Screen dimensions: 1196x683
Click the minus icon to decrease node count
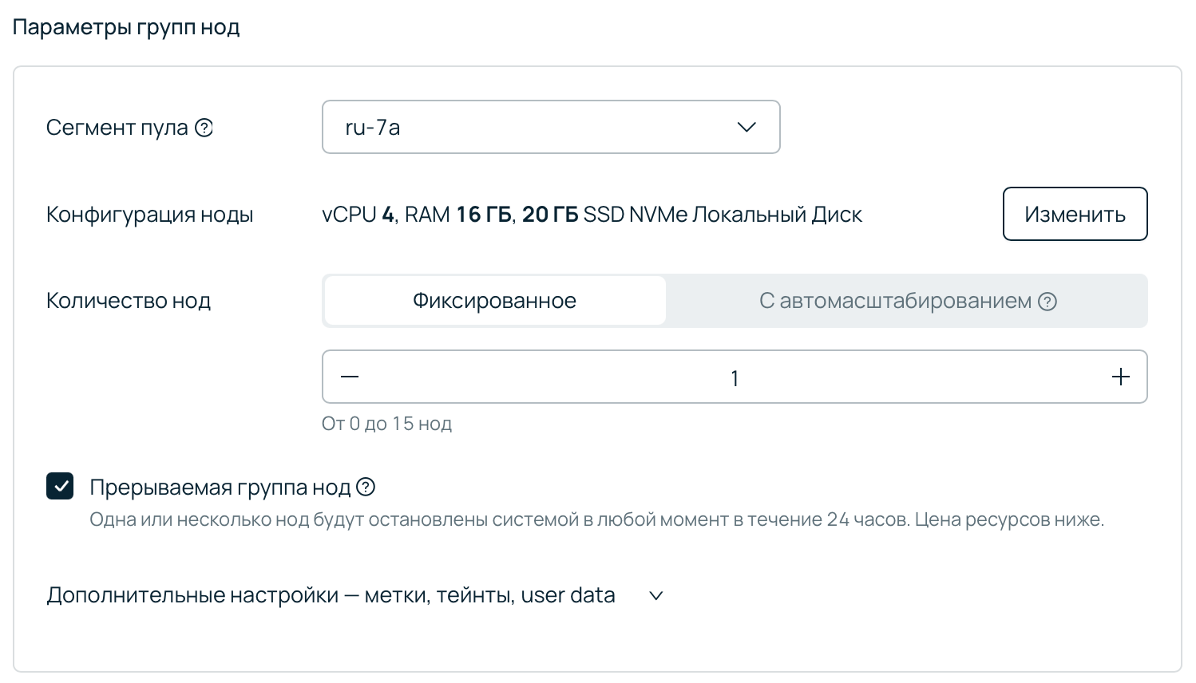[349, 377]
